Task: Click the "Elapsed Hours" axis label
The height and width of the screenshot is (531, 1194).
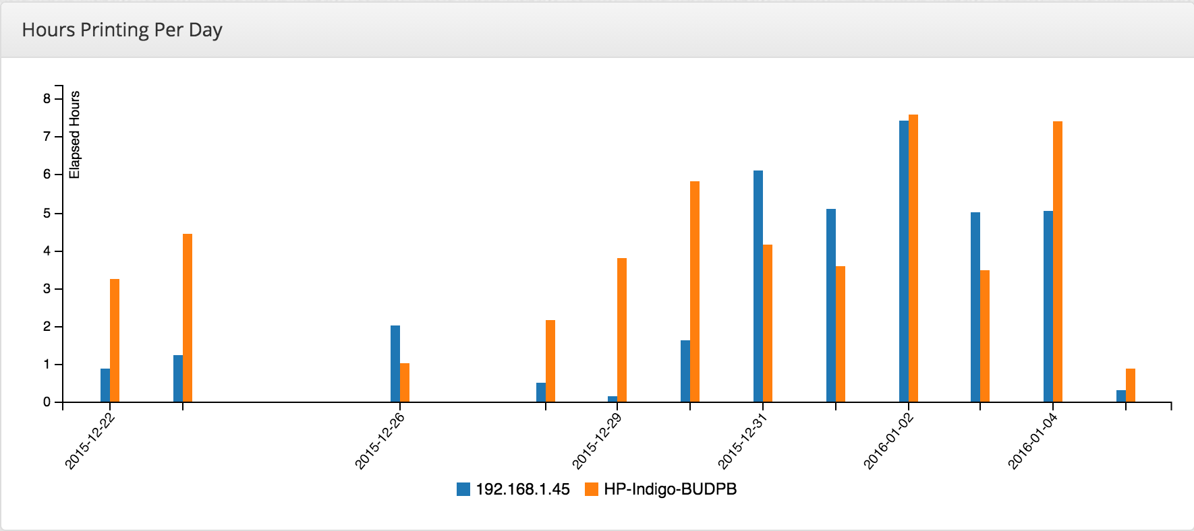Action: point(75,135)
